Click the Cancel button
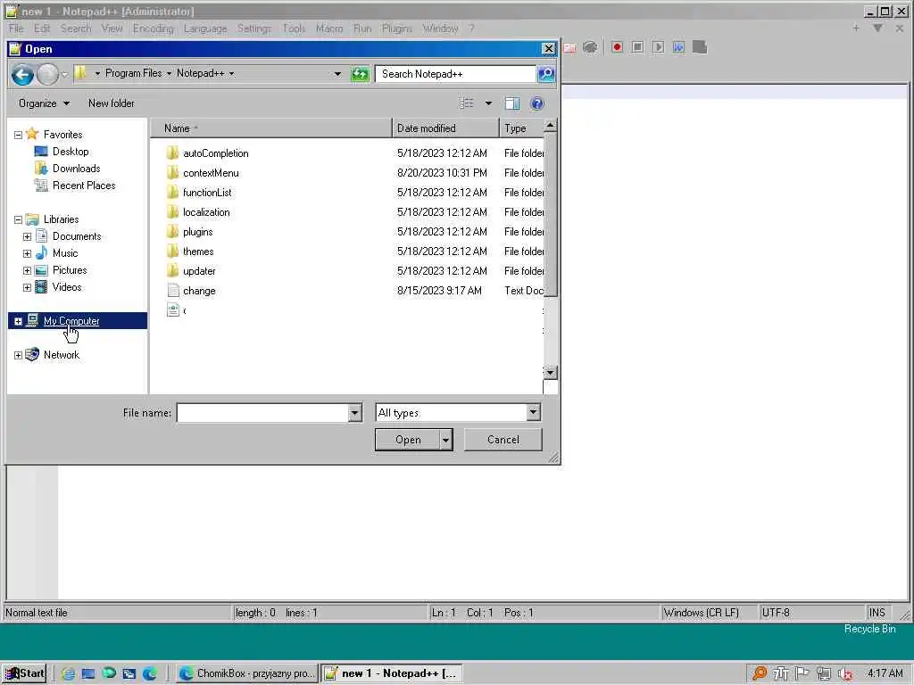914x685 pixels. pos(503,440)
